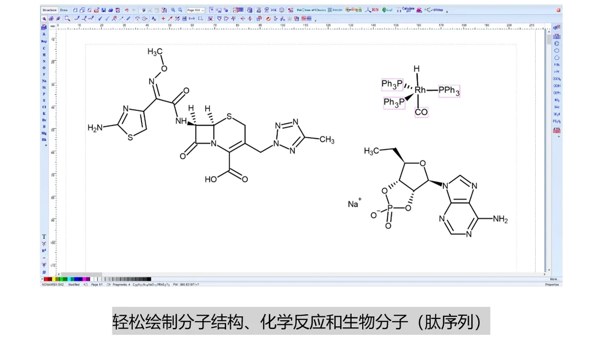603x339 pixels.
Task: Expand the second toolbar overflow chevron
Action: [316, 21]
